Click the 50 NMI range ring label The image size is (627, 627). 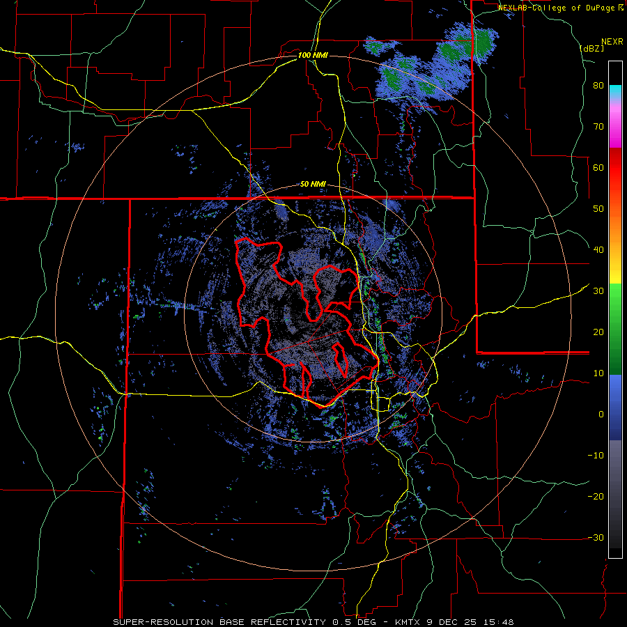pos(313,185)
